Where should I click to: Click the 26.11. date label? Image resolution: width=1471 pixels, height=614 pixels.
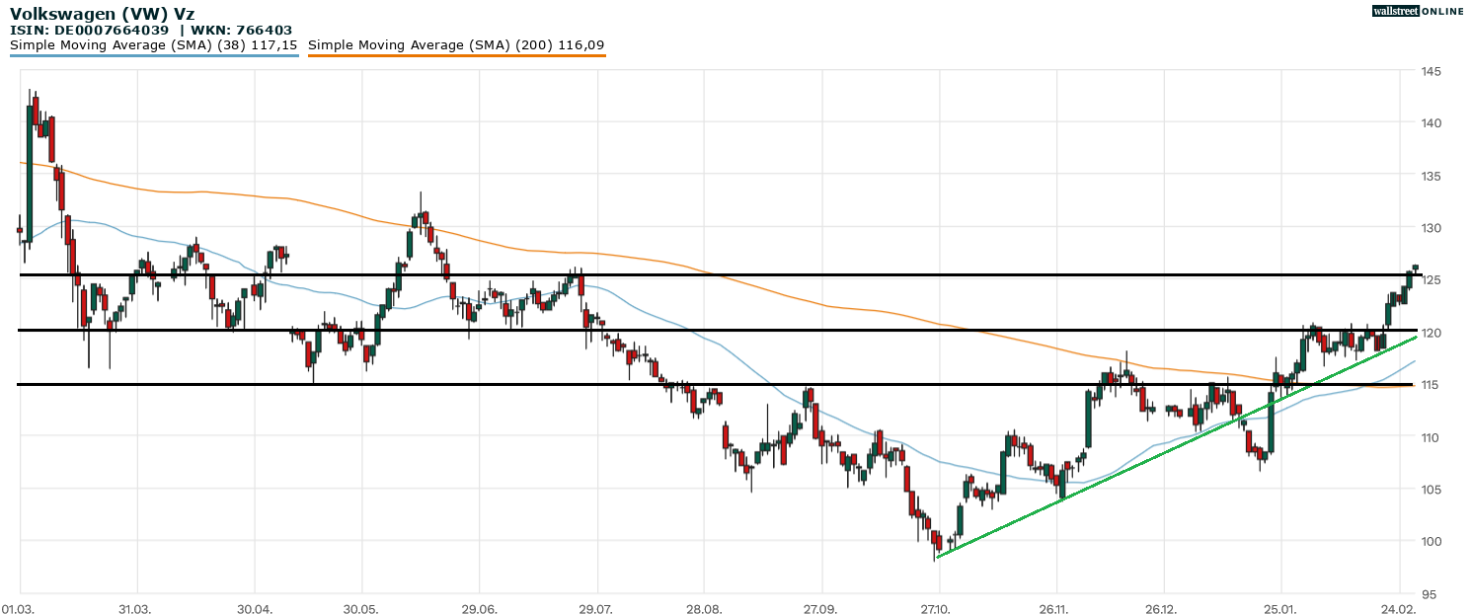(x=1055, y=608)
